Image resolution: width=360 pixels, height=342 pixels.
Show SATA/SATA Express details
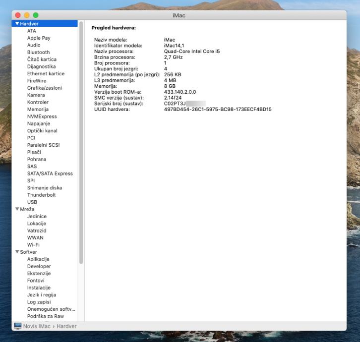pyautogui.click(x=50, y=173)
